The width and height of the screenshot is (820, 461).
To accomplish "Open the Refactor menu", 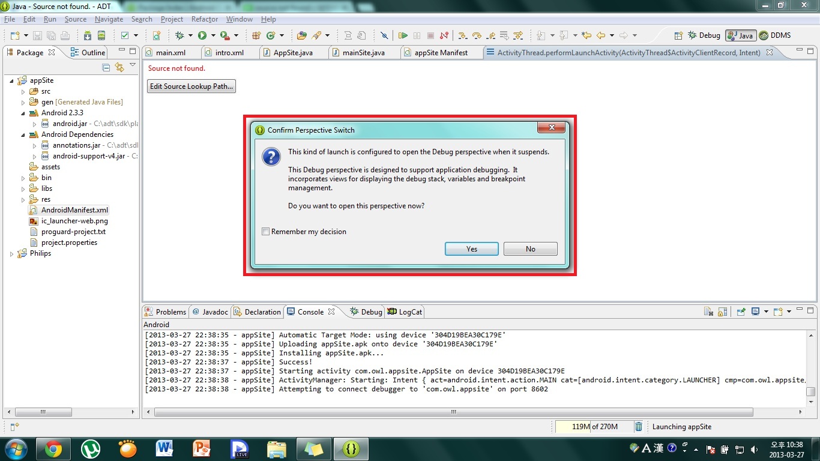I will (x=205, y=19).
